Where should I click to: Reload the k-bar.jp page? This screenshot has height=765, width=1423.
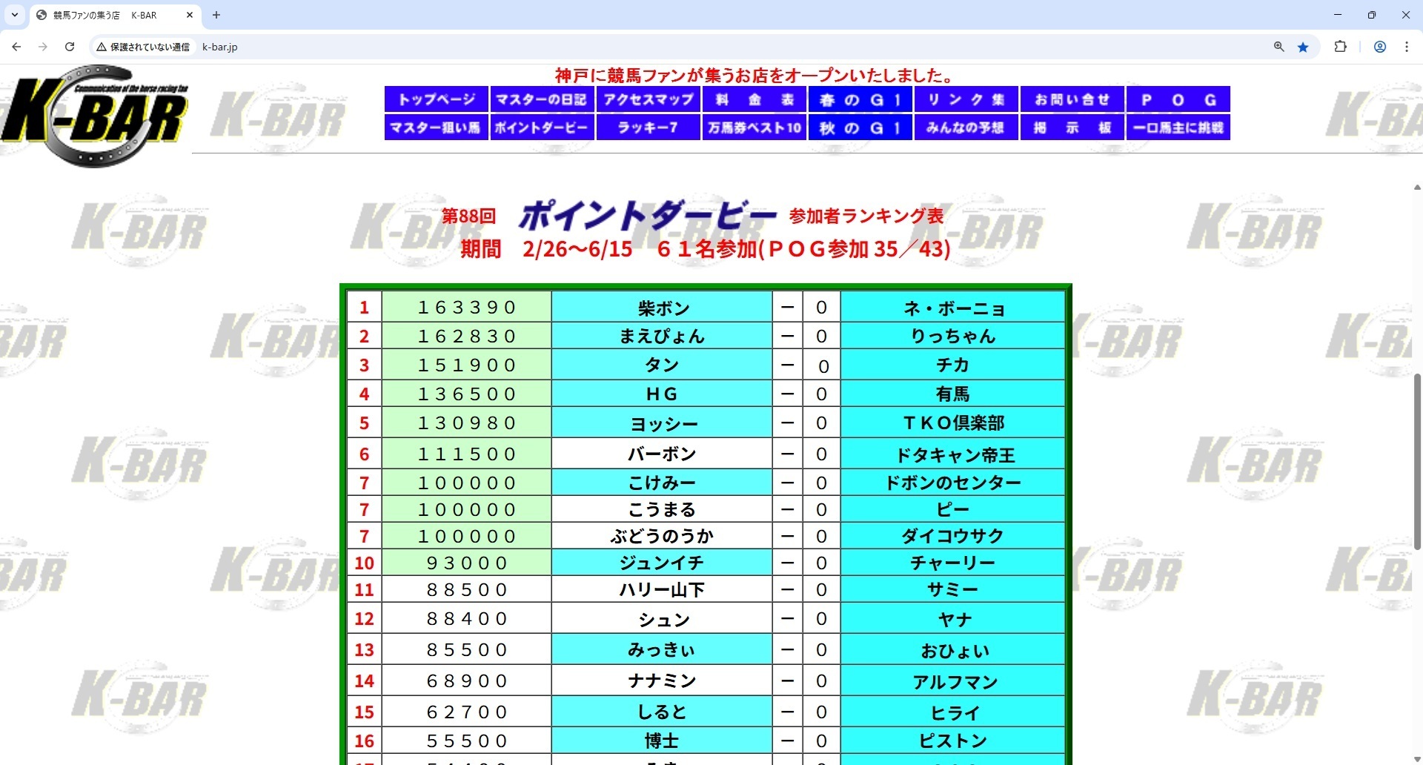70,47
